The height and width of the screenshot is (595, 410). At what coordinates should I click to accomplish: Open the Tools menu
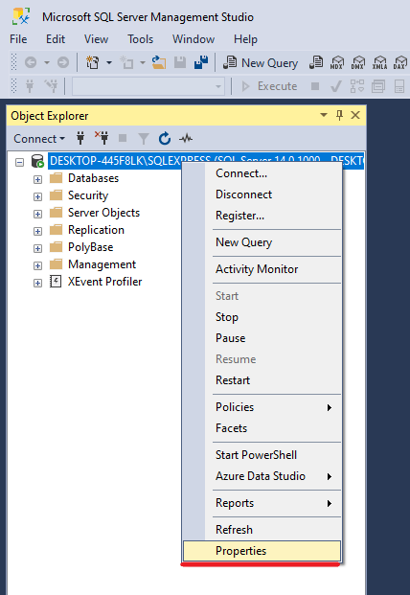140,39
